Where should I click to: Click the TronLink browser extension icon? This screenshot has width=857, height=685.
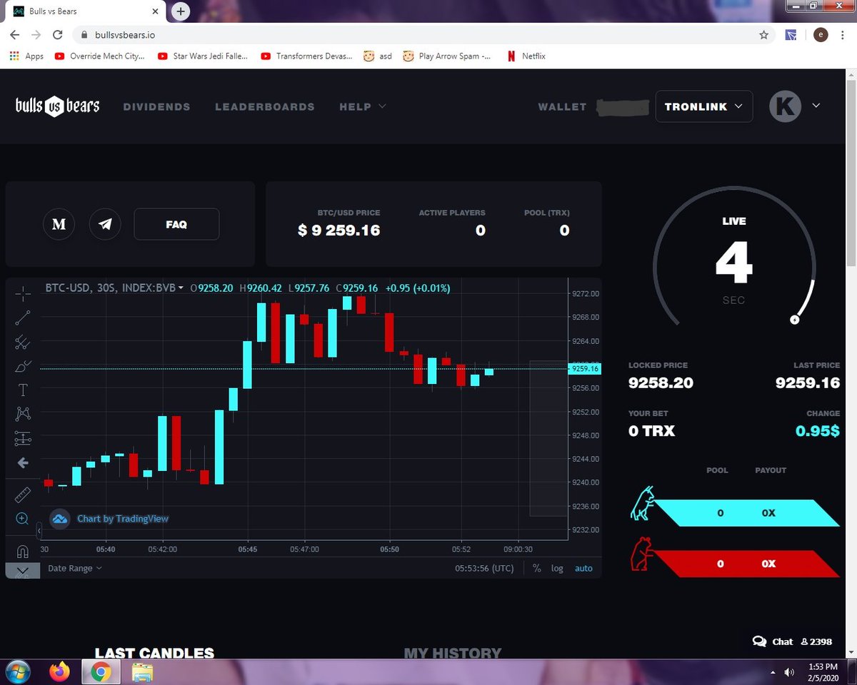(791, 34)
